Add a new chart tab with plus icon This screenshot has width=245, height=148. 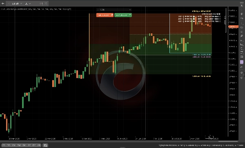pyautogui.click(x=3, y=3)
